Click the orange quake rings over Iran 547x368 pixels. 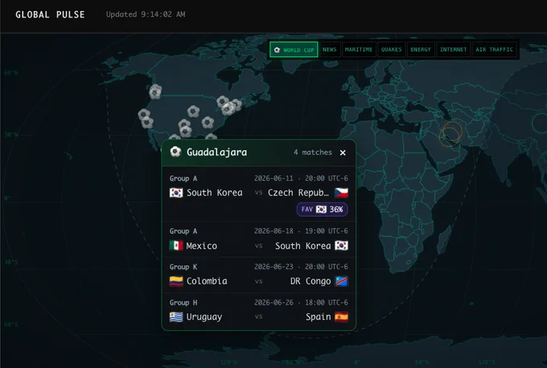click(450, 134)
